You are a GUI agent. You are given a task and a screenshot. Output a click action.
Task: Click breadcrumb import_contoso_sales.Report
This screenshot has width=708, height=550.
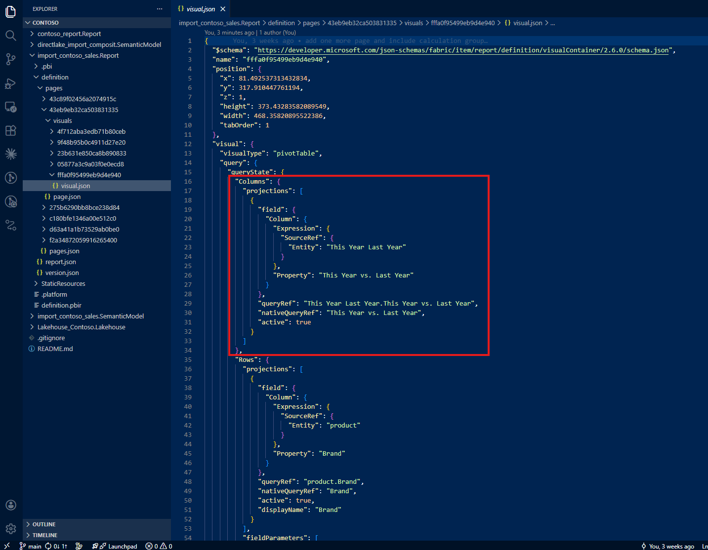tap(219, 23)
